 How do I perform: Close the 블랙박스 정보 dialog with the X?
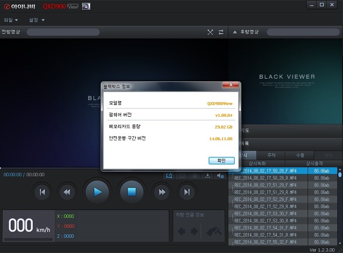(230, 85)
